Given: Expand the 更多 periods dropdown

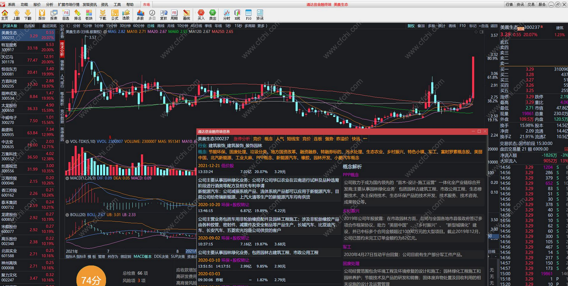Looking at the screenshot, I should tap(262, 26).
